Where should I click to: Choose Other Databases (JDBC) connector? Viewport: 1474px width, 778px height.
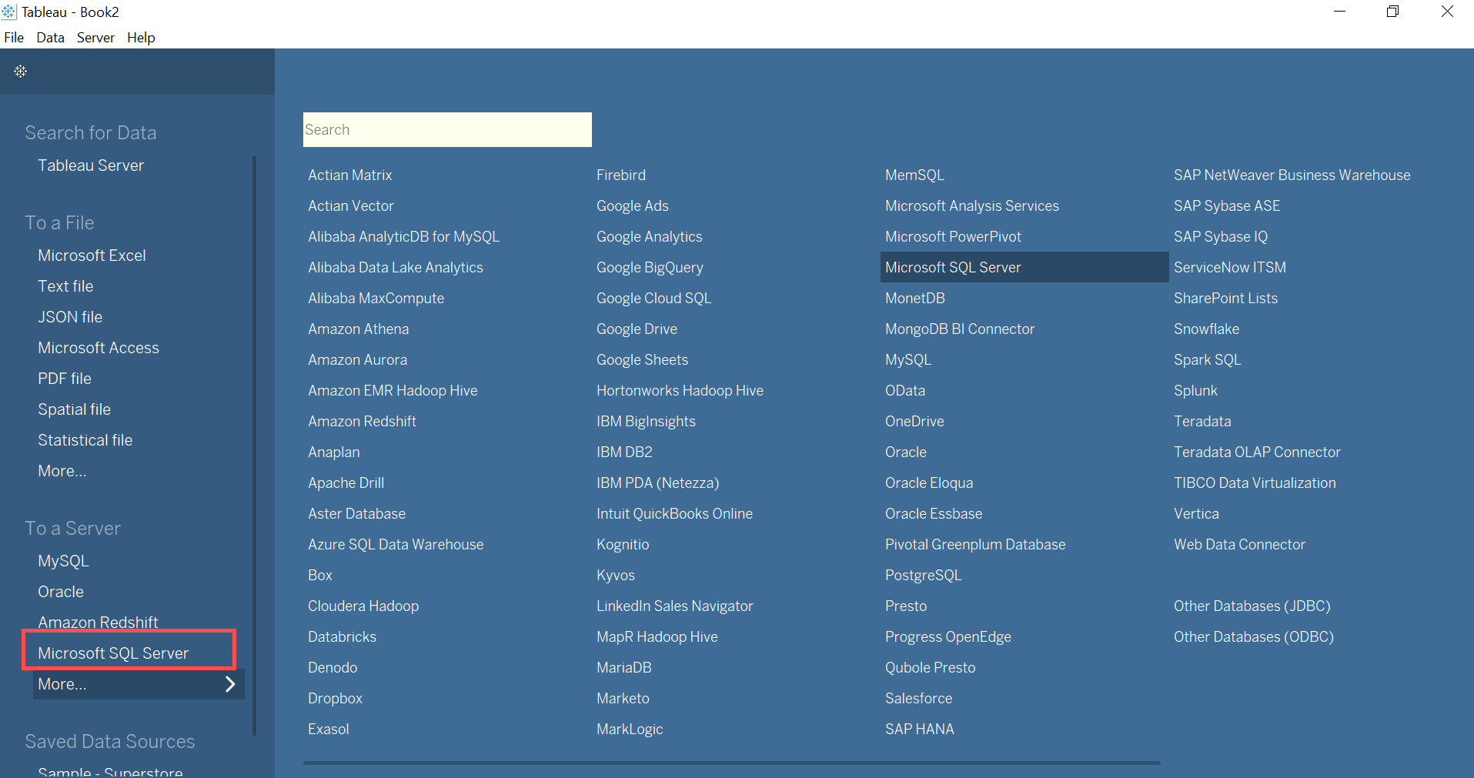point(1252,606)
